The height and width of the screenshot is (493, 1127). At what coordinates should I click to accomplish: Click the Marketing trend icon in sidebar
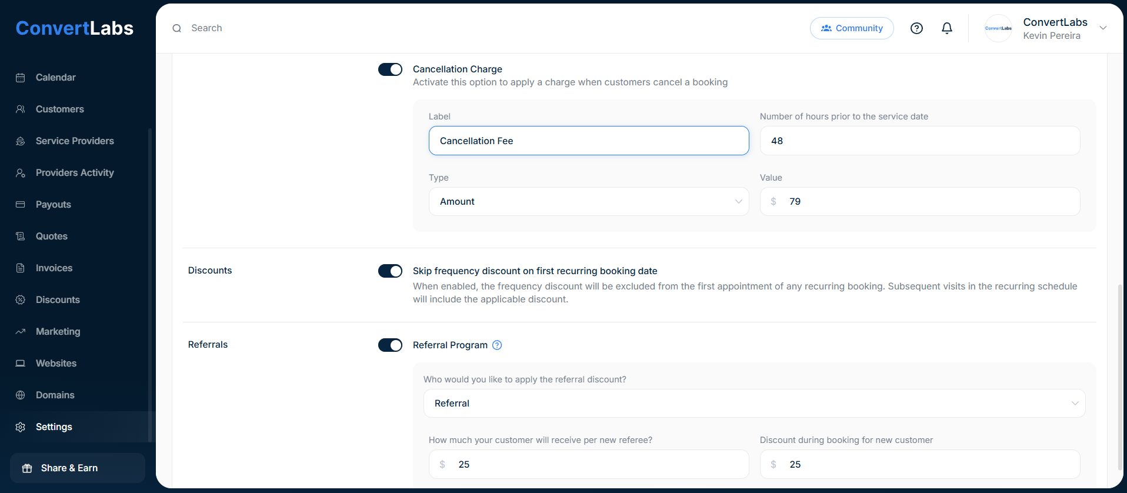(x=21, y=332)
